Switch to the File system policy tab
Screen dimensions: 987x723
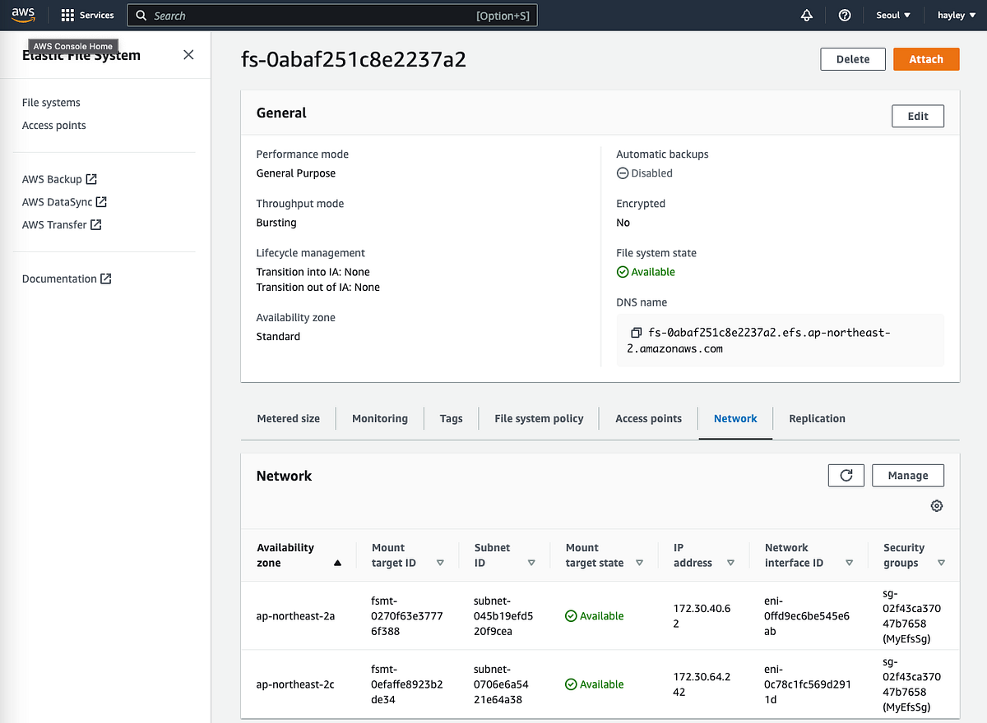[x=539, y=418]
